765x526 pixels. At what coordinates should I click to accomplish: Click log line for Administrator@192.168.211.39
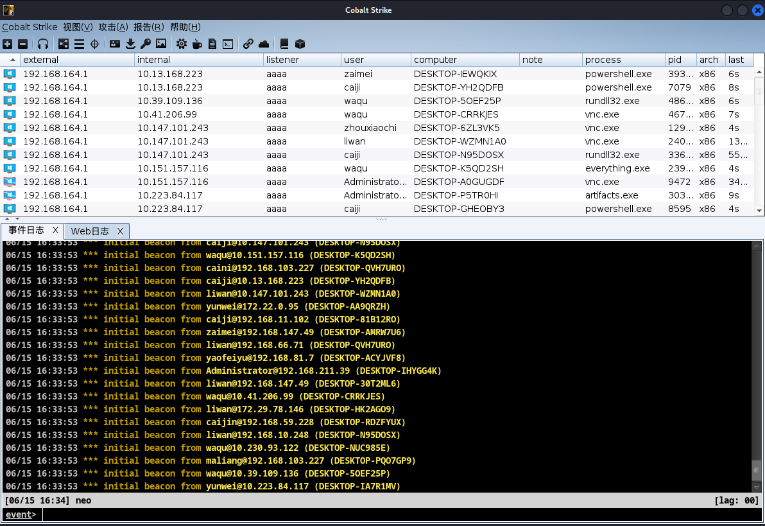(223, 371)
